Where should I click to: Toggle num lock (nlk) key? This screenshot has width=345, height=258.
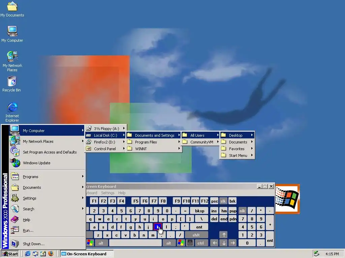pos(242,211)
